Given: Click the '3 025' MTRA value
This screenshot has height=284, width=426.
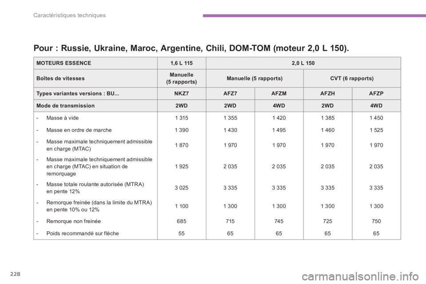Looking at the screenshot, I should pyautogui.click(x=181, y=188).
